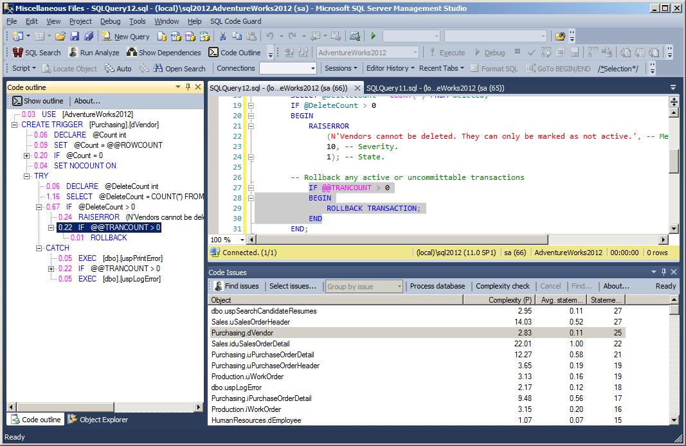Click the Run Analyze toolbar button
This screenshot has width=686, height=446.
point(94,53)
